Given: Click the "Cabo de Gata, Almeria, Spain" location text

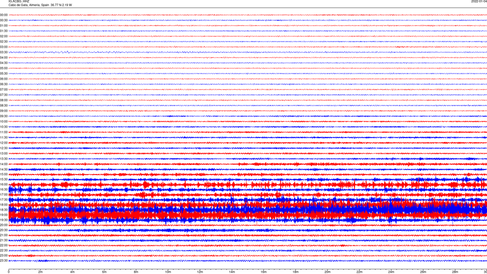Looking at the screenshot, I should [29, 5].
